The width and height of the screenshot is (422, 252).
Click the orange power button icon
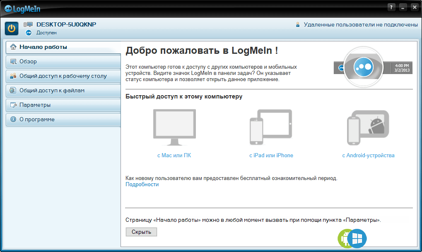(12, 29)
